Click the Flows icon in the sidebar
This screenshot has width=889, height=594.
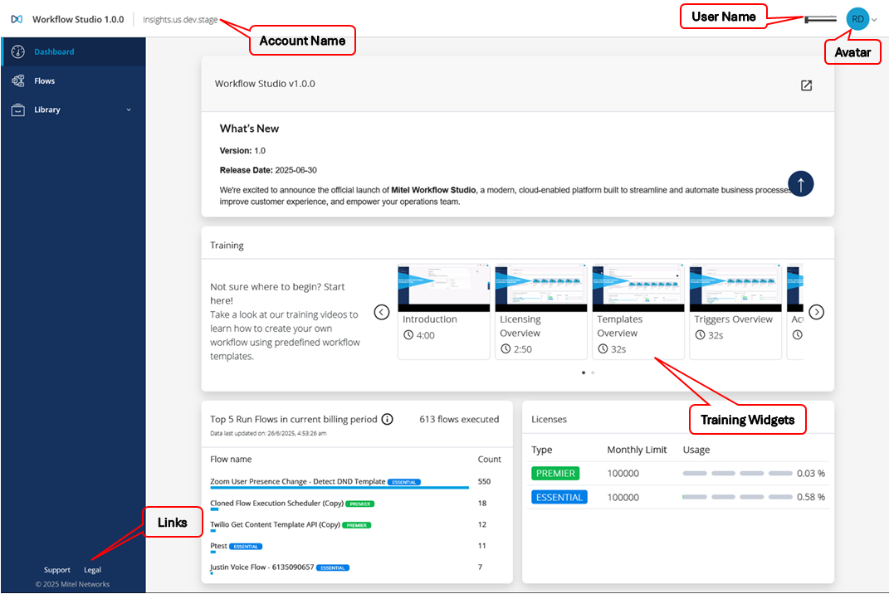18,81
